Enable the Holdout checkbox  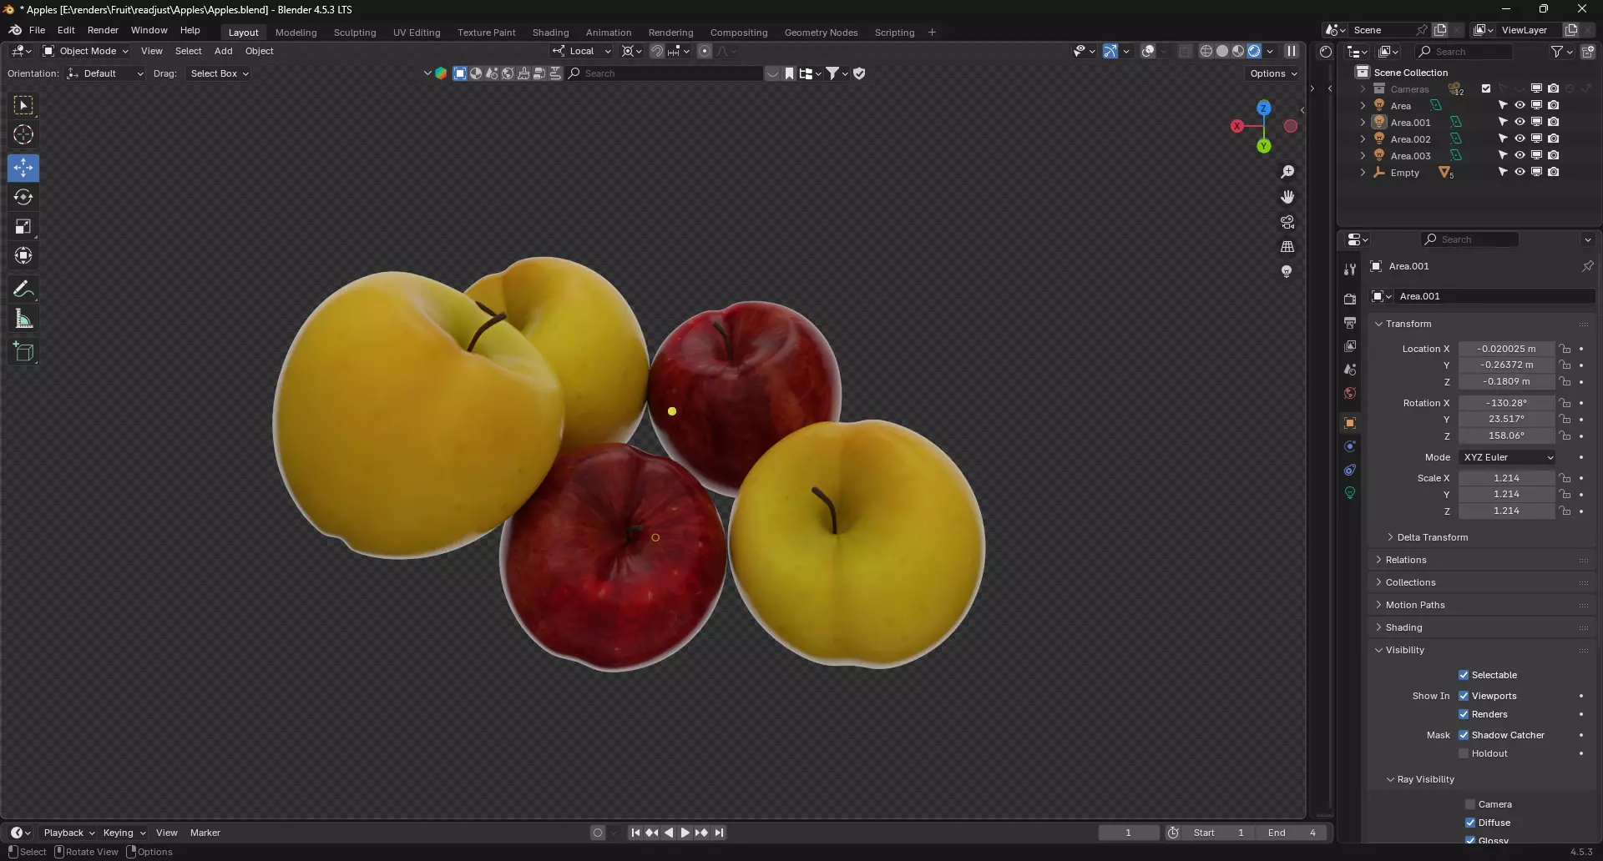pos(1464,753)
